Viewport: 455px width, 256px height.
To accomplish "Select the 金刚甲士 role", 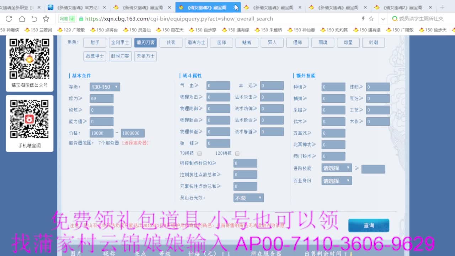I will 120,43.
